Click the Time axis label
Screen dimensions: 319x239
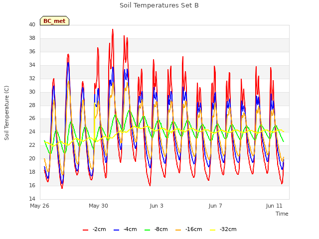tap(282, 214)
